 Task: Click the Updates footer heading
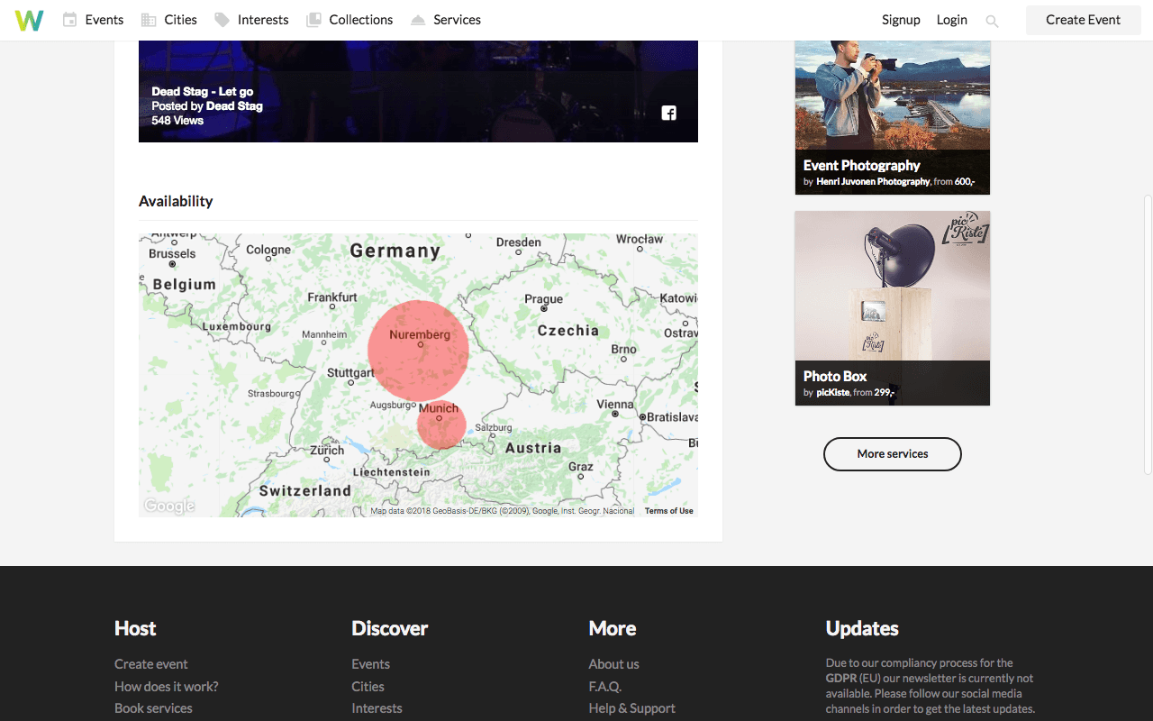pyautogui.click(x=862, y=628)
